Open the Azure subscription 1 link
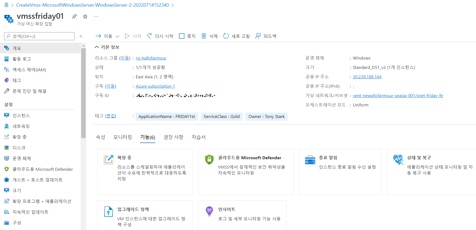 [155, 86]
